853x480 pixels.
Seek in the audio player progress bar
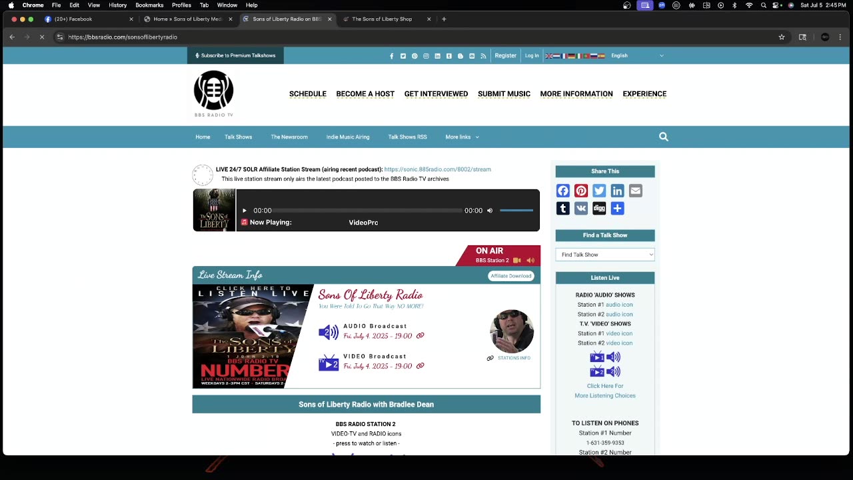click(369, 211)
